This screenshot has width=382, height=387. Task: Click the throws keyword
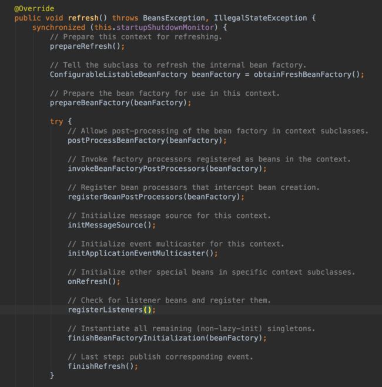coord(125,18)
